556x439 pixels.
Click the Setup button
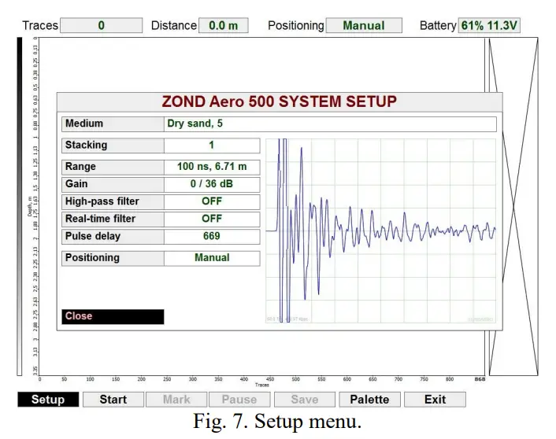[x=48, y=400]
